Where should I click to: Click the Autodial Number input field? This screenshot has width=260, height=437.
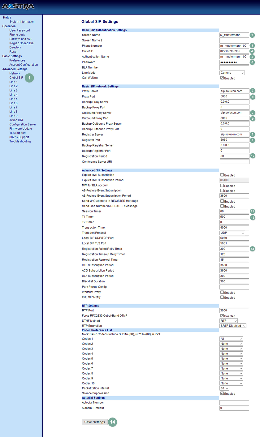pyautogui.click(x=234, y=402)
